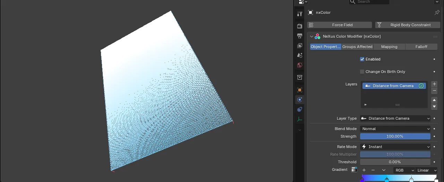Image resolution: width=444 pixels, height=182 pixels.
Task: Click the gradient color ramp preset icon
Action: [x=354, y=170]
